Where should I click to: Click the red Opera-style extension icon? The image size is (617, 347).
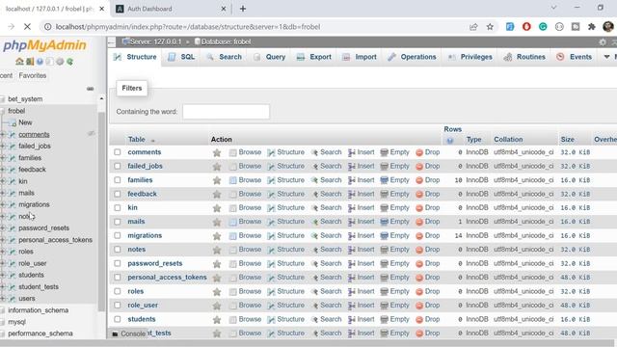pos(526,27)
